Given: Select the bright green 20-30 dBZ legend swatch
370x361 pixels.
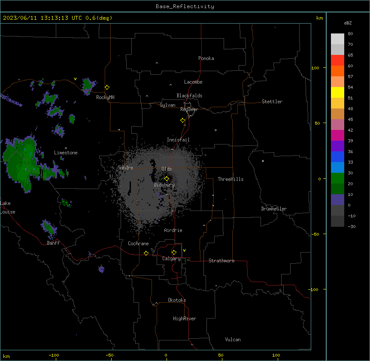Looking at the screenshot, I should pyautogui.click(x=337, y=178).
